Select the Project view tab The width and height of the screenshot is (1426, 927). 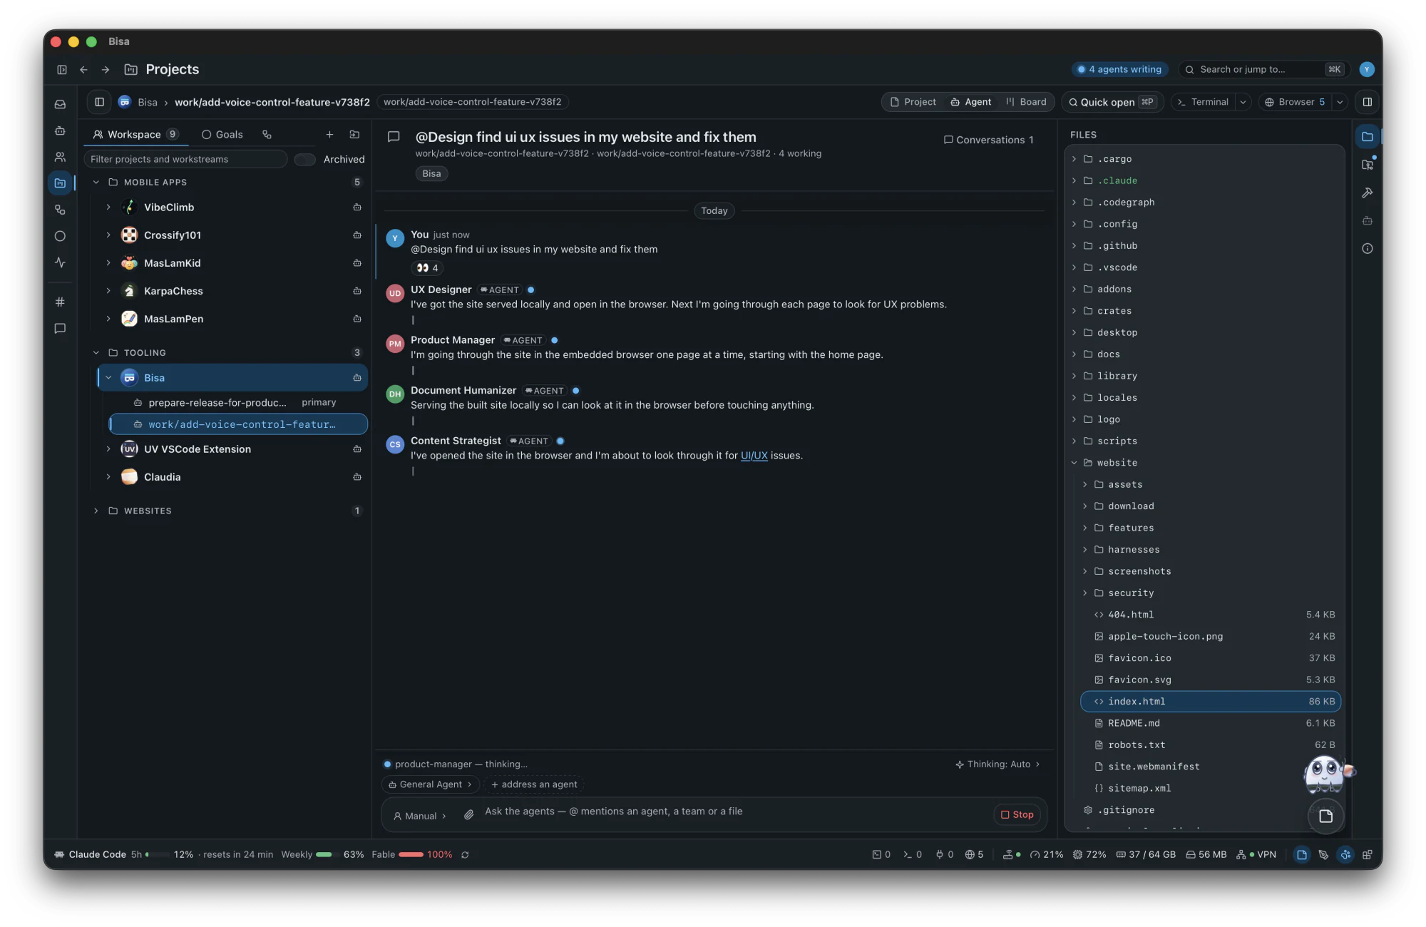point(913,102)
